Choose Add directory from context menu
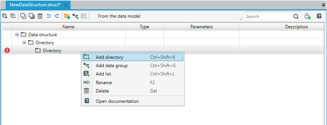327x125 pixels. pyautogui.click(x=133, y=57)
